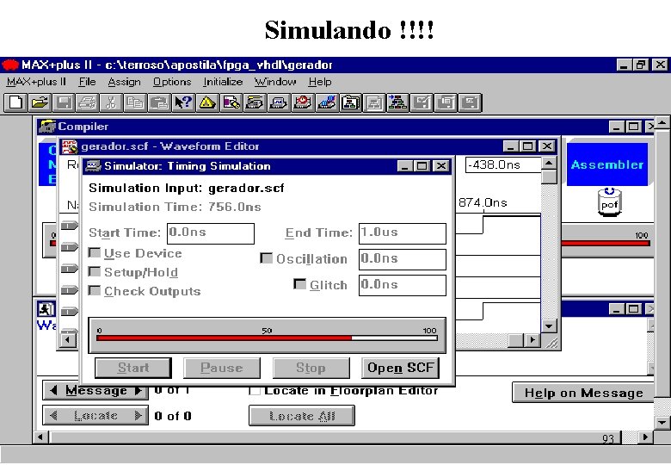Open the File menu

87,82
